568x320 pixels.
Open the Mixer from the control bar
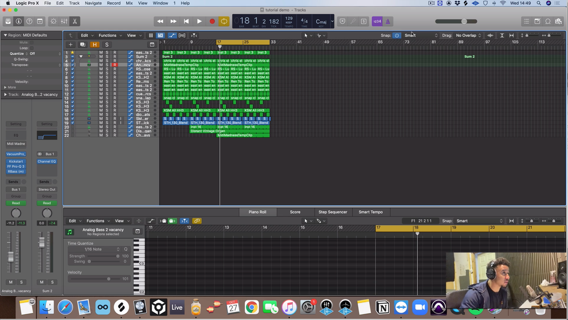64,22
